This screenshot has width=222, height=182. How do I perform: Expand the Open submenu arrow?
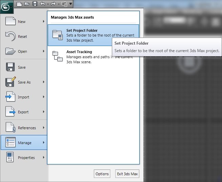point(44,51)
